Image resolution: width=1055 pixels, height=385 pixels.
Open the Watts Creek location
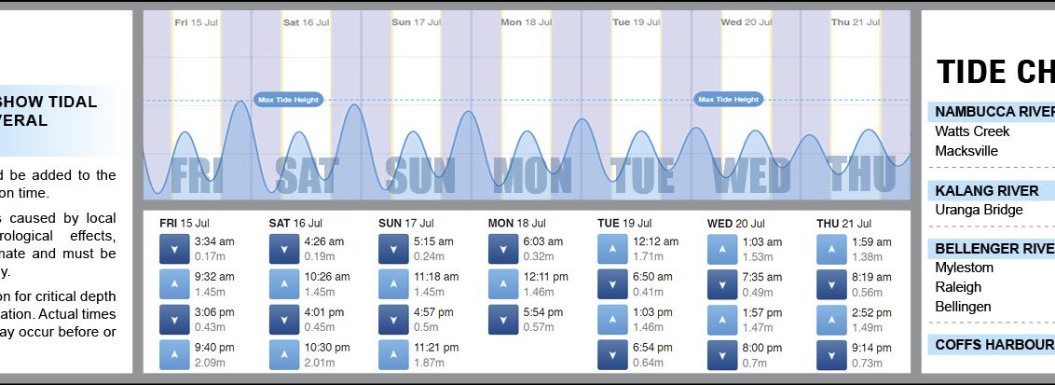click(972, 131)
